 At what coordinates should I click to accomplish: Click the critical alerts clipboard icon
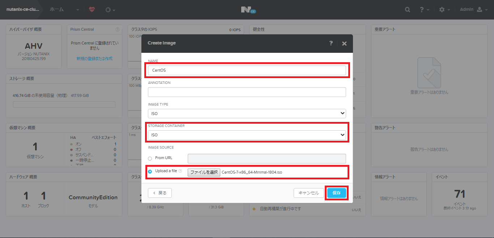tap(429, 72)
